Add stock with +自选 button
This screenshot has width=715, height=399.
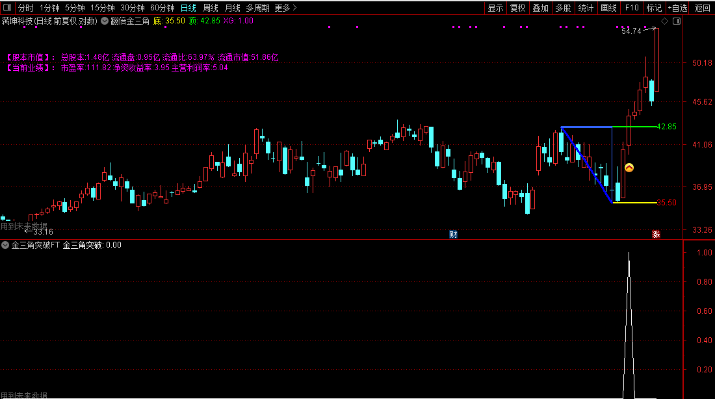(x=677, y=8)
